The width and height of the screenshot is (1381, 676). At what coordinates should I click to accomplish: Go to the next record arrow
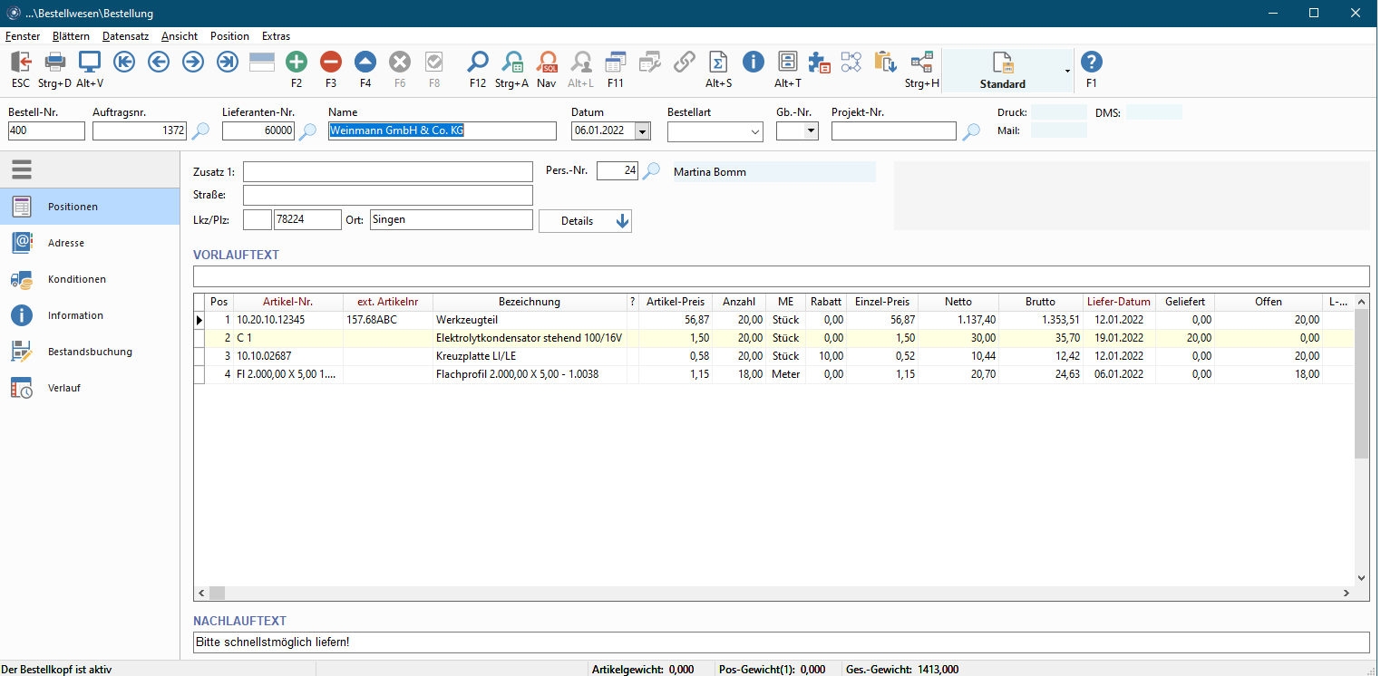click(193, 62)
